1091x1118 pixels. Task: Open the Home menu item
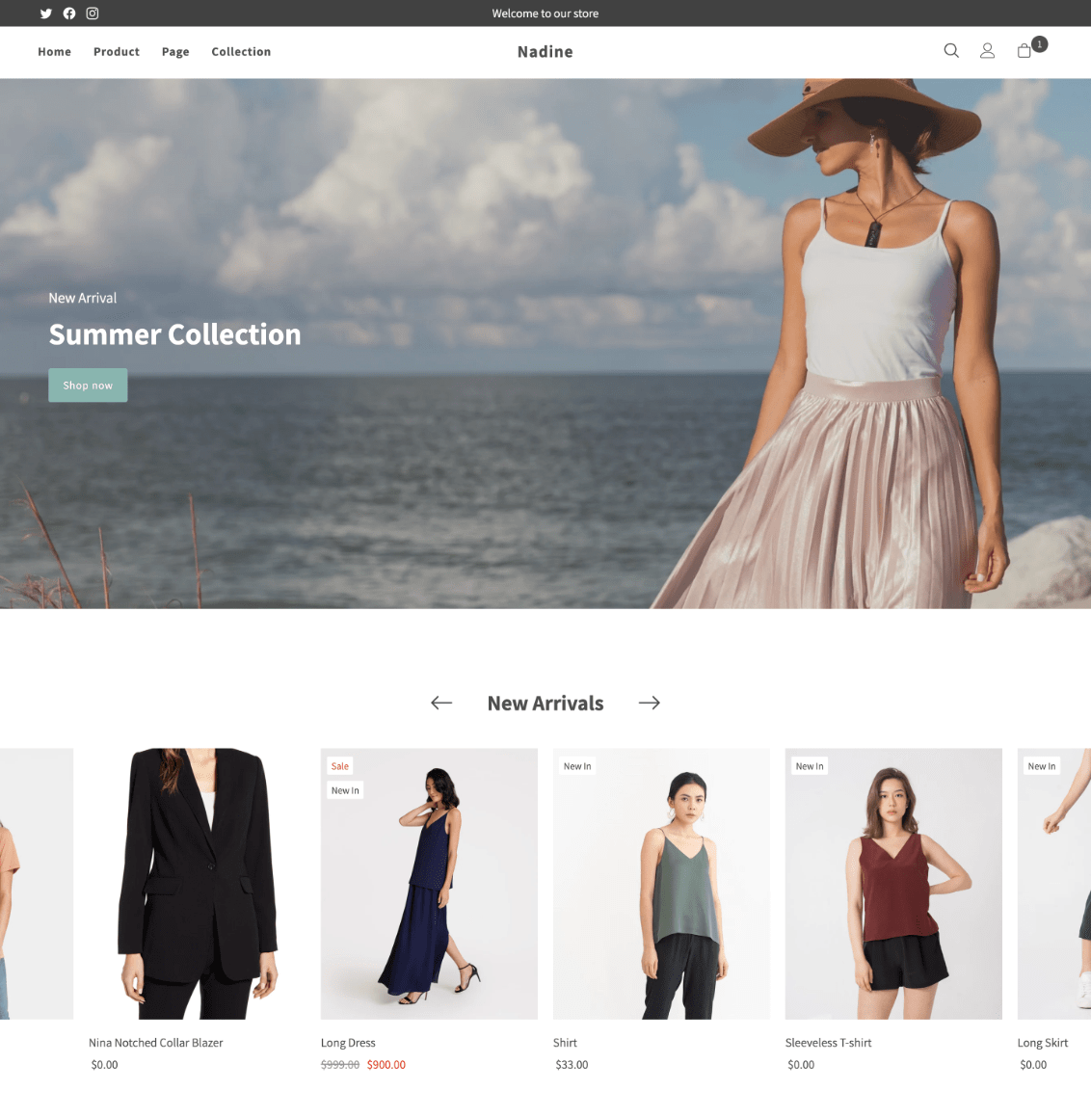[54, 52]
